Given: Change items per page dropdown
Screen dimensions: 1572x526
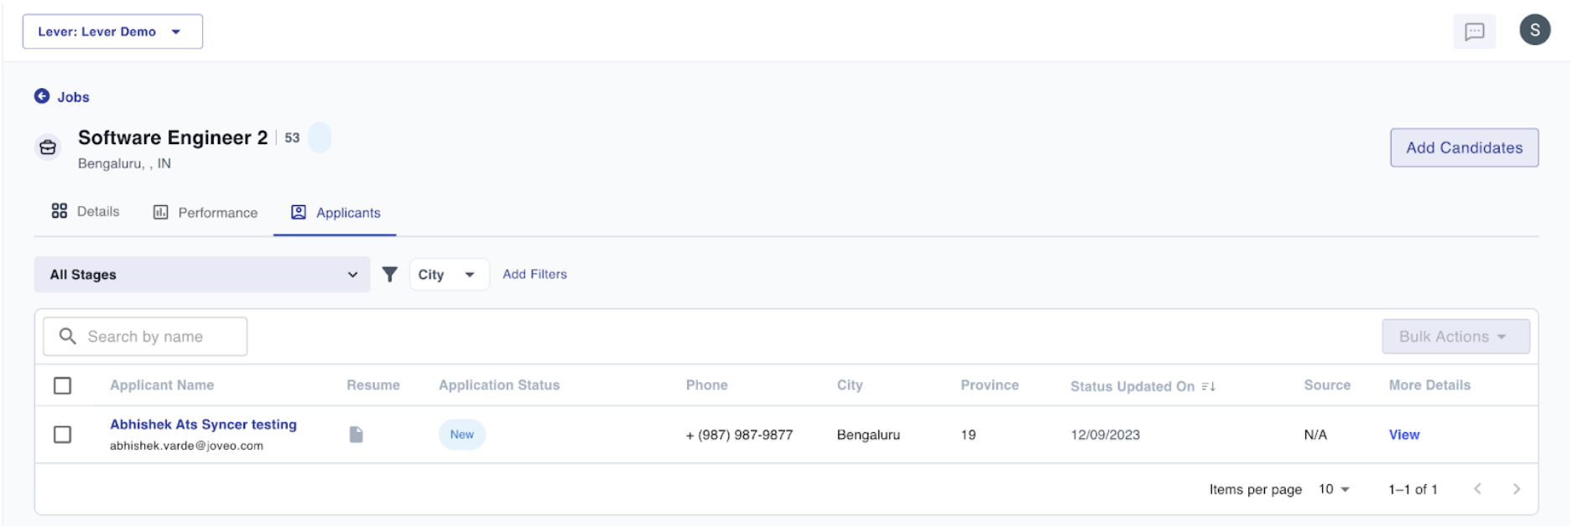Looking at the screenshot, I should 1333,489.
